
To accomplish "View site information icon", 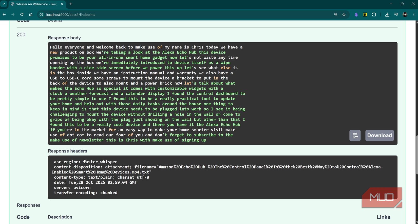I will (x=41, y=15).
